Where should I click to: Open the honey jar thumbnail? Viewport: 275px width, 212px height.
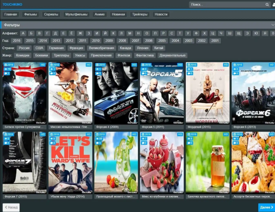point(208,163)
